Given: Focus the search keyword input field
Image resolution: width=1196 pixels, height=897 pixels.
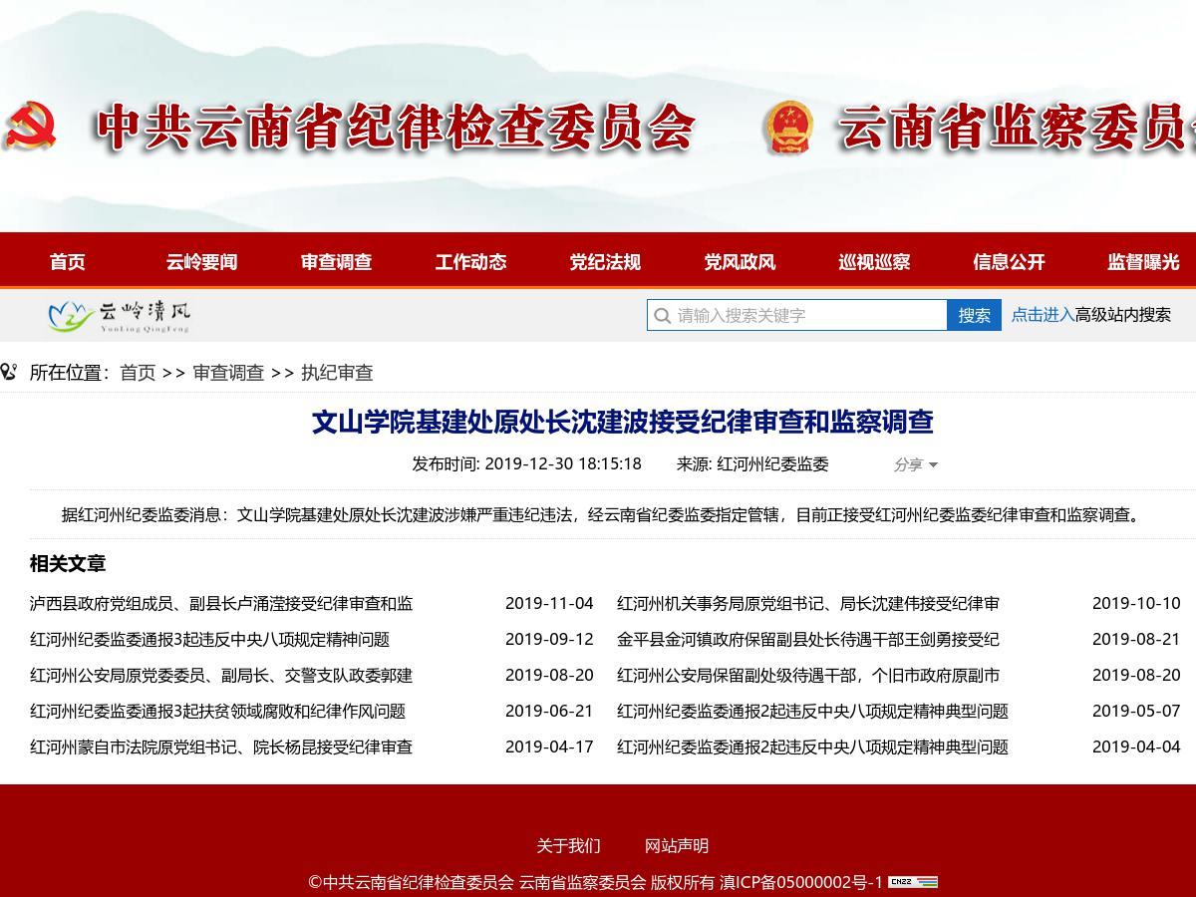Looking at the screenshot, I should (807, 316).
